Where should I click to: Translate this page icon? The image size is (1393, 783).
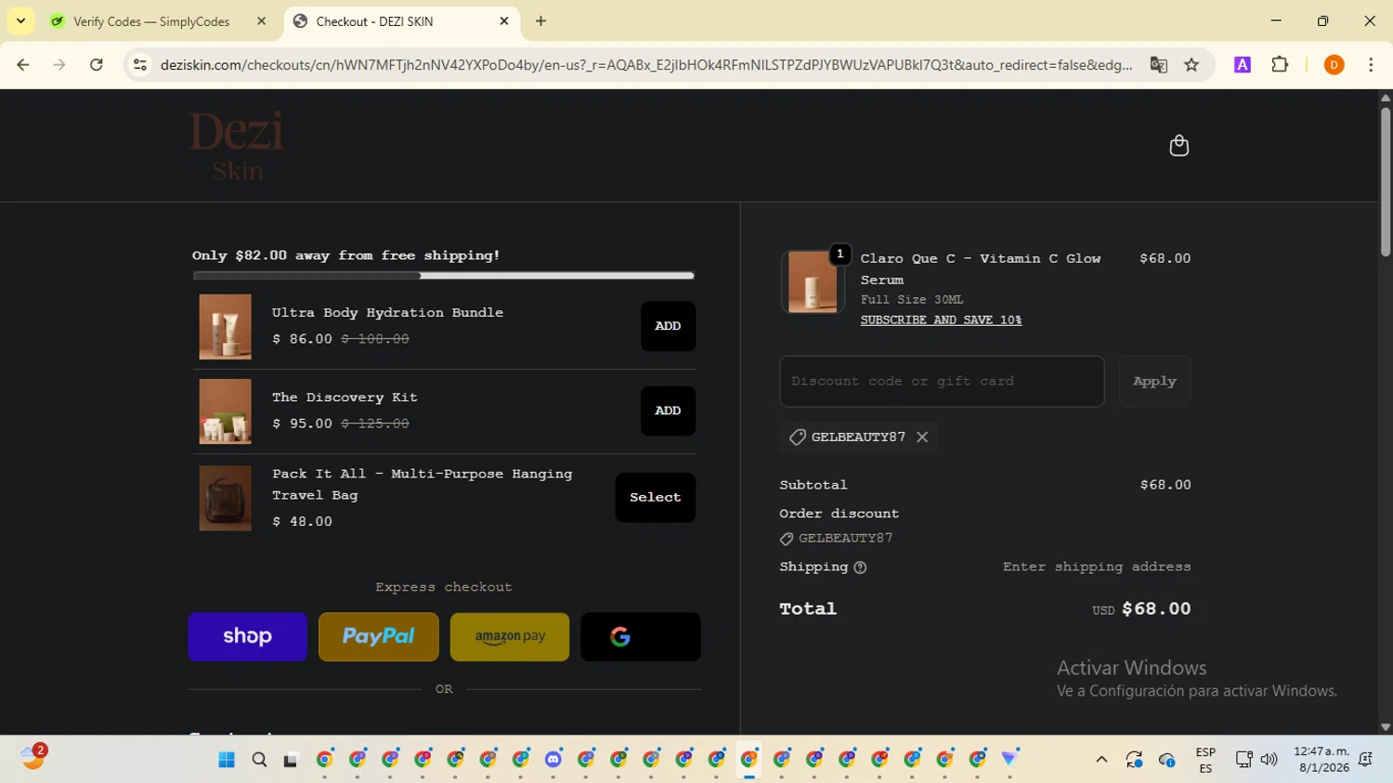[1158, 65]
